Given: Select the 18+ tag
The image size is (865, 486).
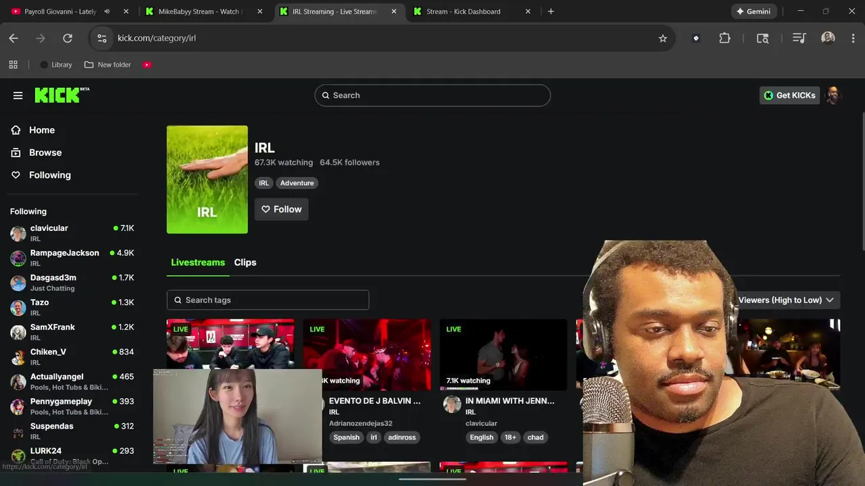Looking at the screenshot, I should click(510, 437).
